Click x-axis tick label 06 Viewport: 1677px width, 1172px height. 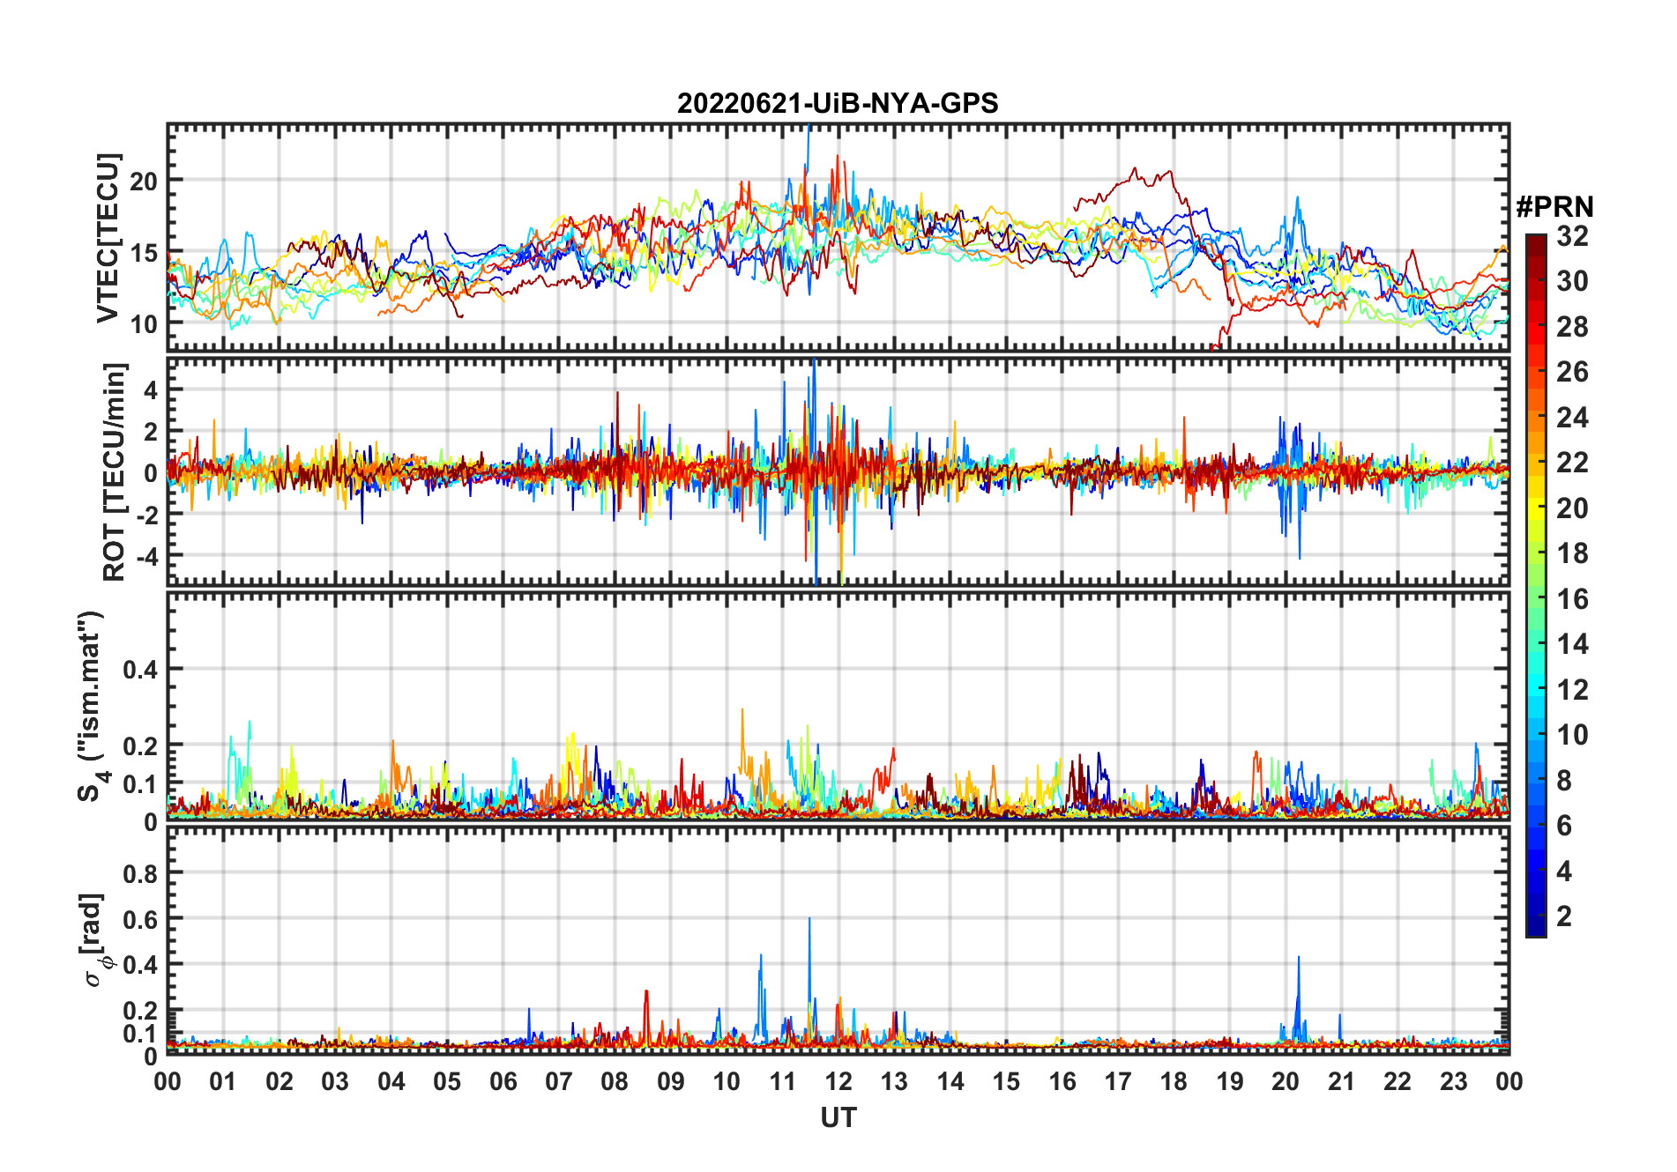pos(503,1082)
